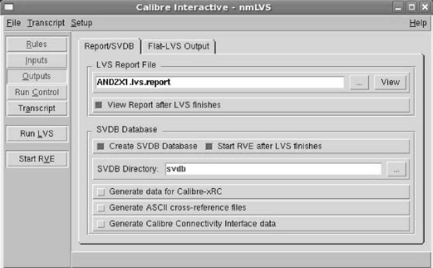Toggle Start RVE after LVS finishes
433x268 pixels.
coord(209,146)
